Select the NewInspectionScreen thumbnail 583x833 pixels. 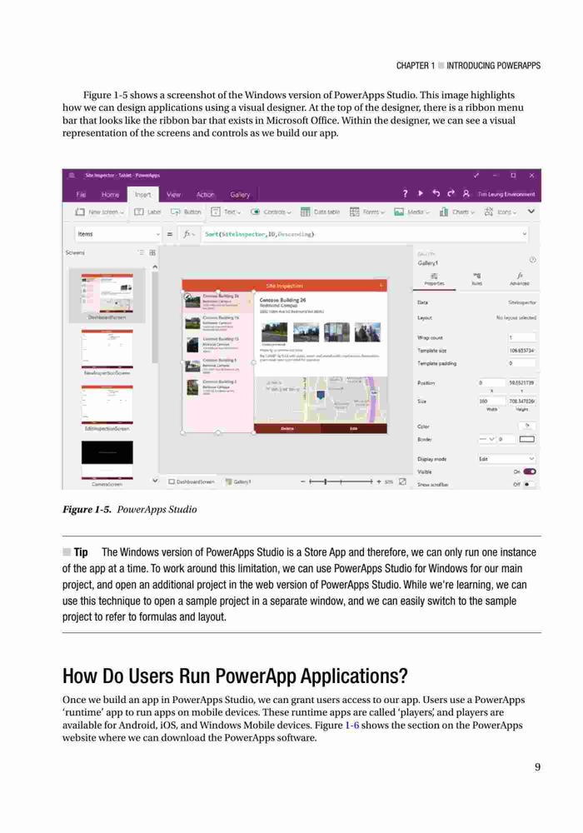click(x=107, y=349)
